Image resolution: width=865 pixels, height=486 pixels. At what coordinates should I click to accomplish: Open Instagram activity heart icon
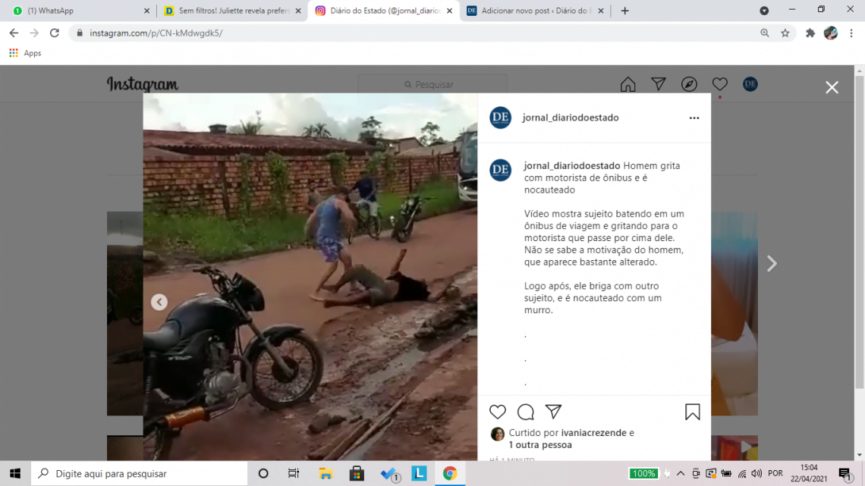pyautogui.click(x=720, y=84)
